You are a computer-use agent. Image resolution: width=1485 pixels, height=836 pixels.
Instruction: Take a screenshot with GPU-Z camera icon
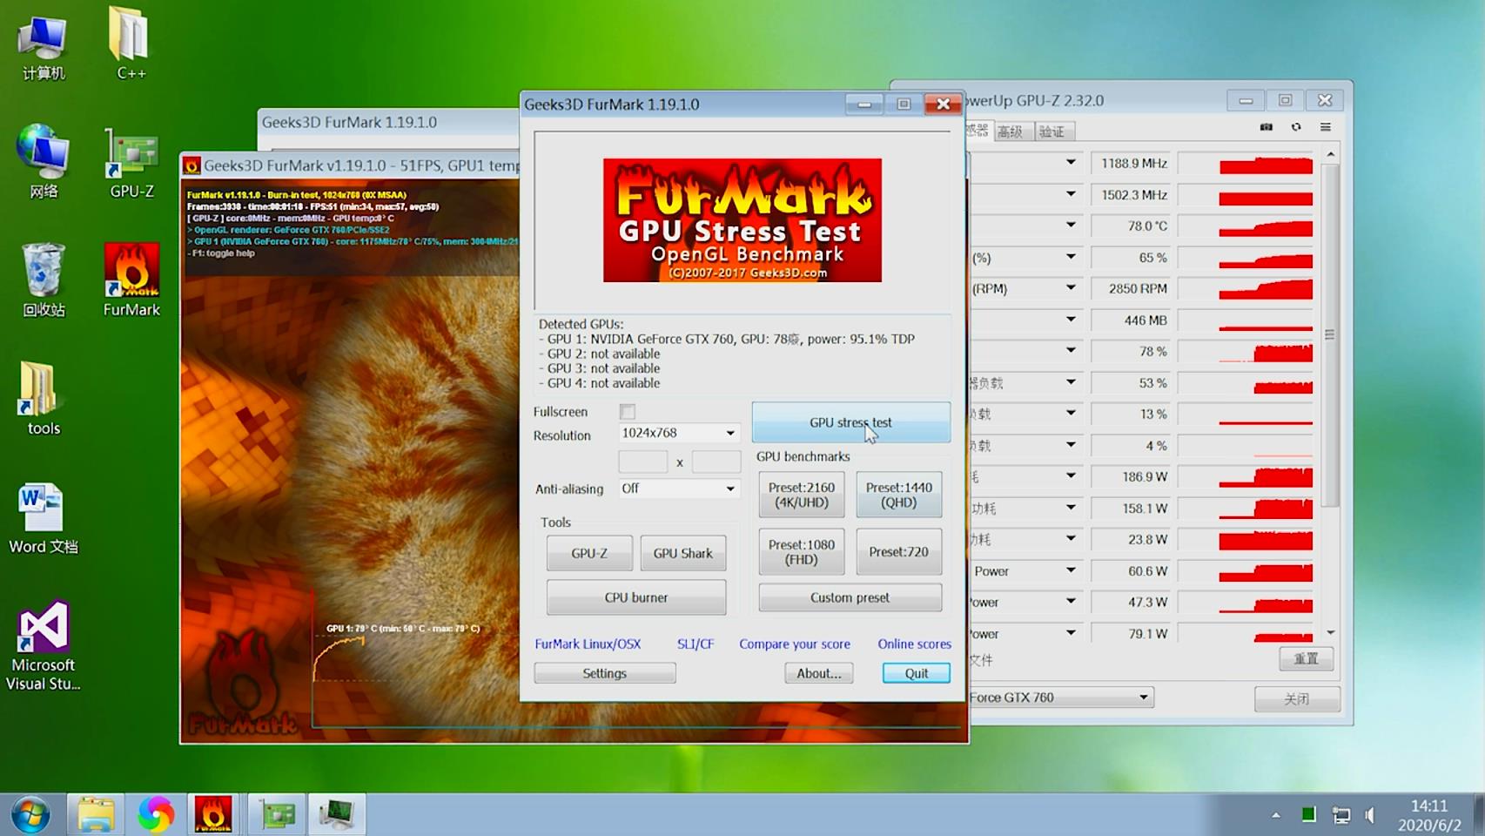1267,127
